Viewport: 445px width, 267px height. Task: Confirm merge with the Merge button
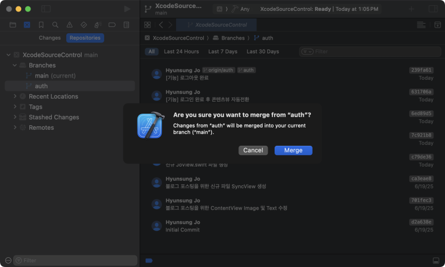tap(293, 150)
